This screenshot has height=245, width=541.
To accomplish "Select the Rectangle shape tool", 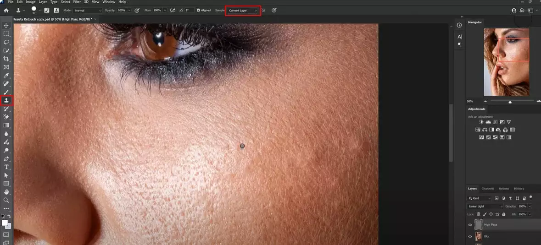I will 6,183.
